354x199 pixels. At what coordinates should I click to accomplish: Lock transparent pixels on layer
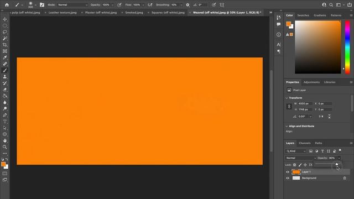click(294, 165)
